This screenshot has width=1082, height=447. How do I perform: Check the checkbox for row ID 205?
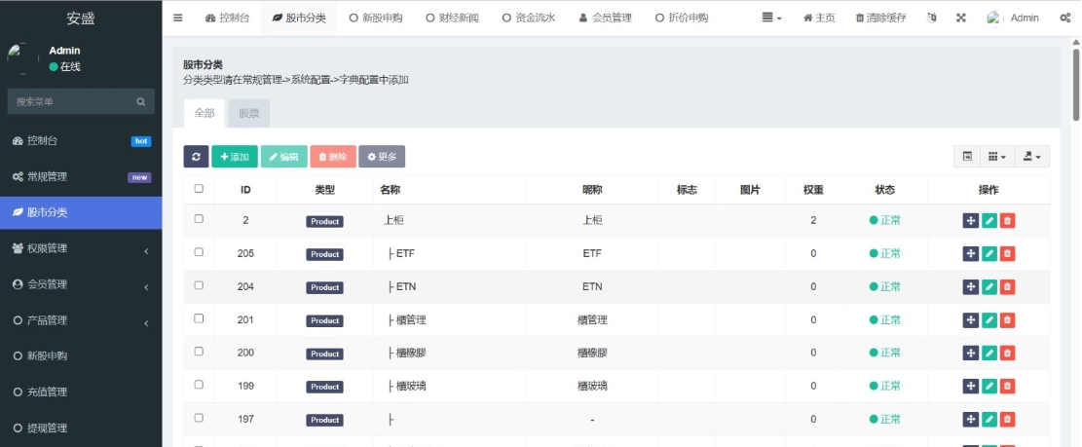pyautogui.click(x=199, y=252)
